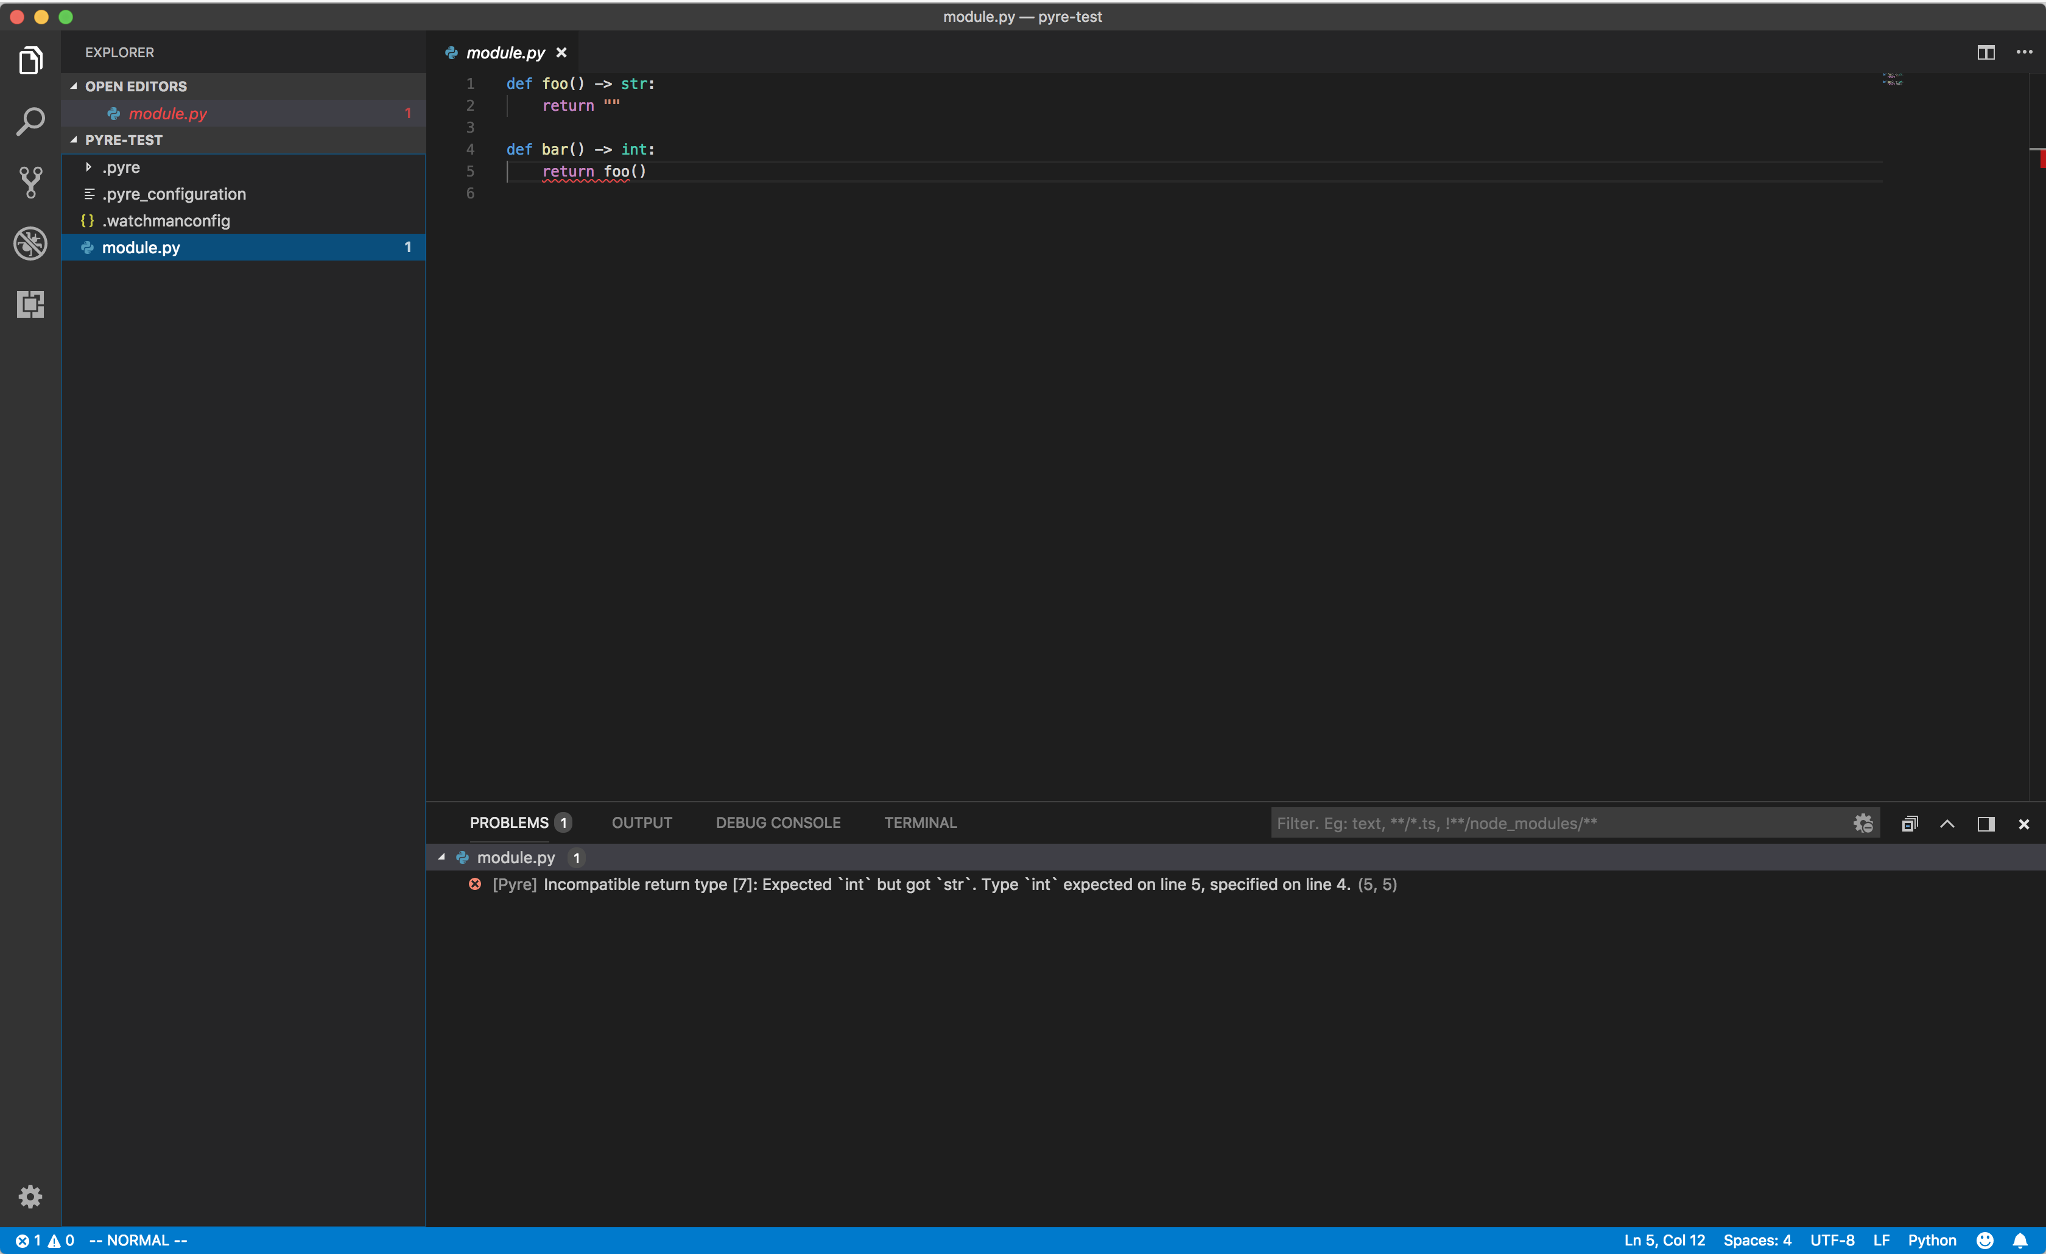Screen dimensions: 2046x1254
Task: Click the -- NORMAL -- vim mode indicator
Action: 138,1240
